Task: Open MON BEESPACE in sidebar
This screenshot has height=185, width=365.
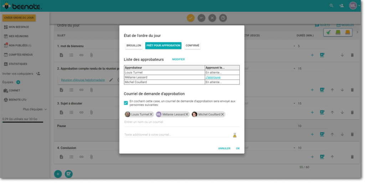Action: coord(16,27)
